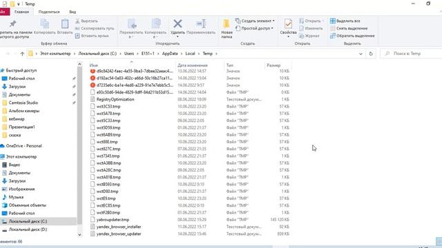Viewport: 442px width, 248px height.
Task: Open the Создать элемент dropdown
Action: 255,21
